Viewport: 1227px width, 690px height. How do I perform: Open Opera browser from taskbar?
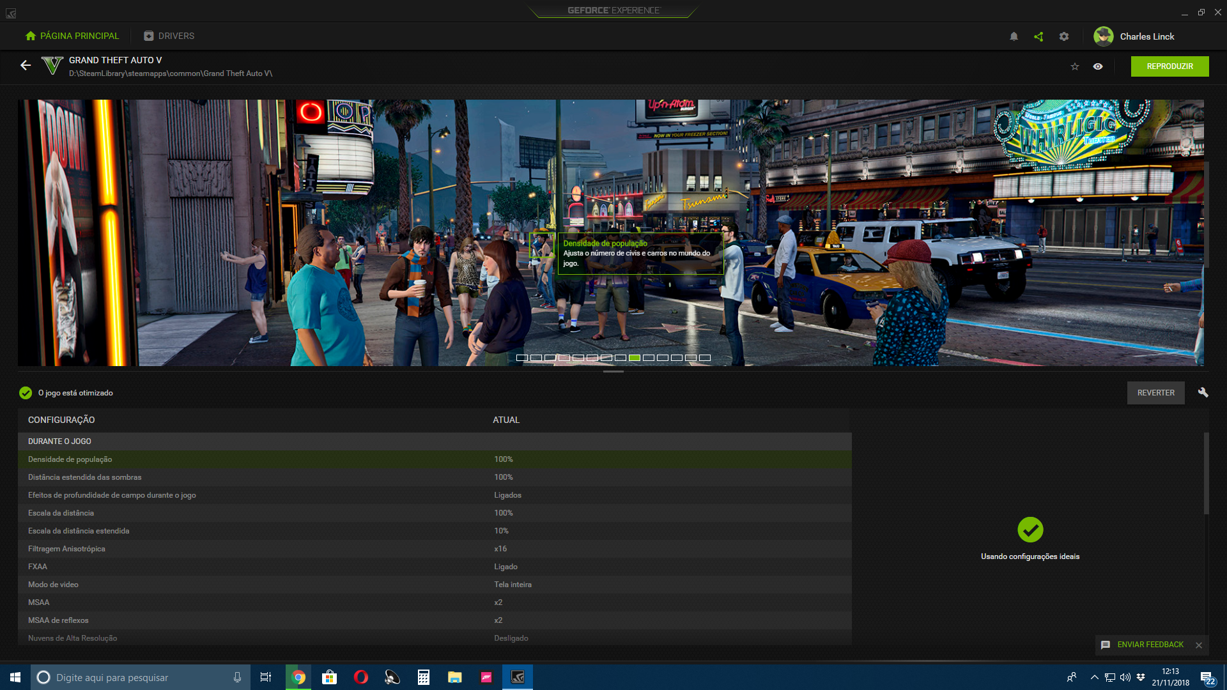coord(361,677)
